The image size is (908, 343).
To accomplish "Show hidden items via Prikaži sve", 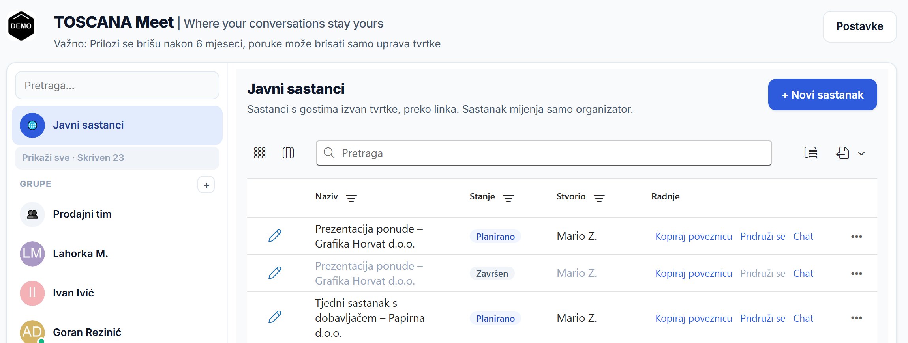I will [x=117, y=158].
